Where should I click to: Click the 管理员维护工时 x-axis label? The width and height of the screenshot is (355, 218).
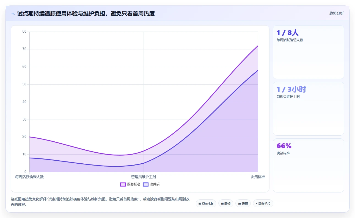tap(144, 177)
